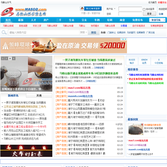This screenshot has height=167, width=167.
Task: Open the 二手 nav tab
Action: click(59, 20)
